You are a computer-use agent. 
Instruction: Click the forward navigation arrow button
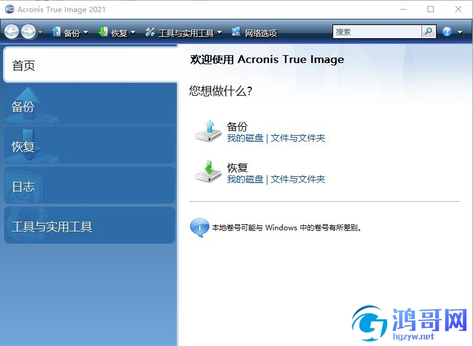[28, 32]
